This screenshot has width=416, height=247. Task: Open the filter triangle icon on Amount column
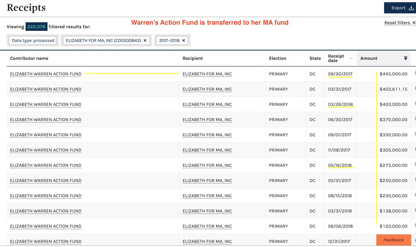tap(405, 58)
